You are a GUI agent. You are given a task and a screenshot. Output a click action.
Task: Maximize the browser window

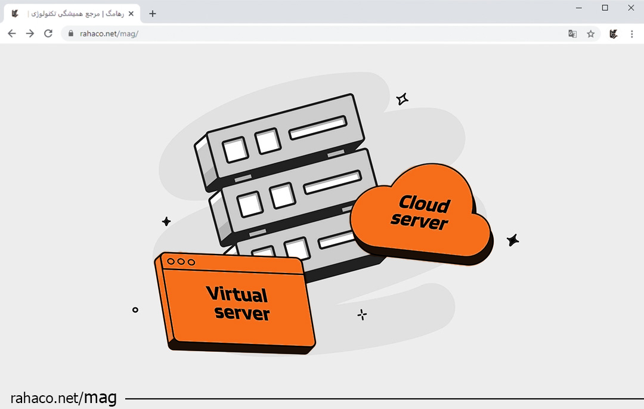605,8
